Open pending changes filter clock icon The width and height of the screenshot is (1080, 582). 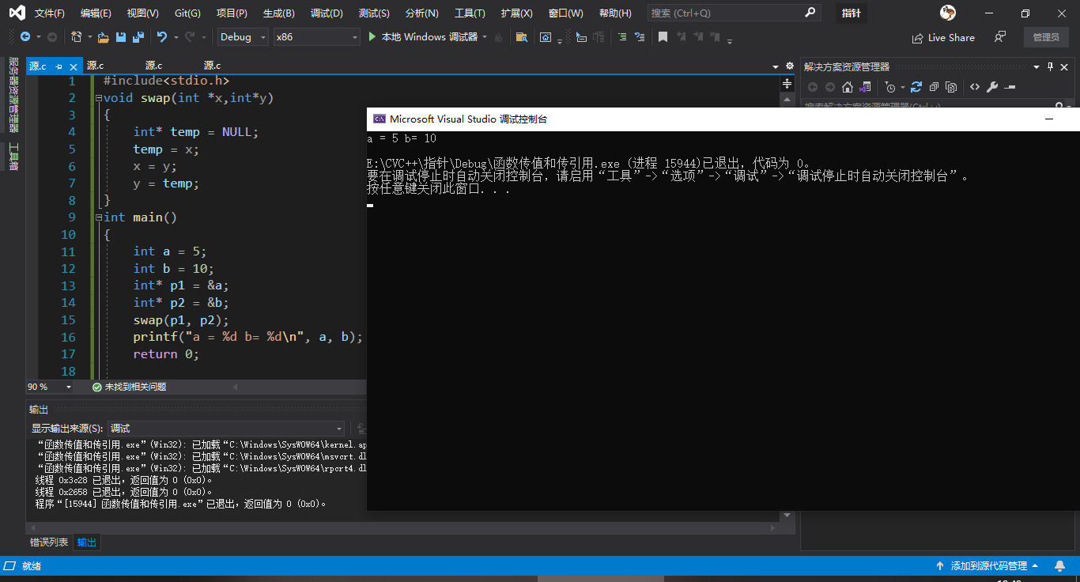(x=890, y=87)
